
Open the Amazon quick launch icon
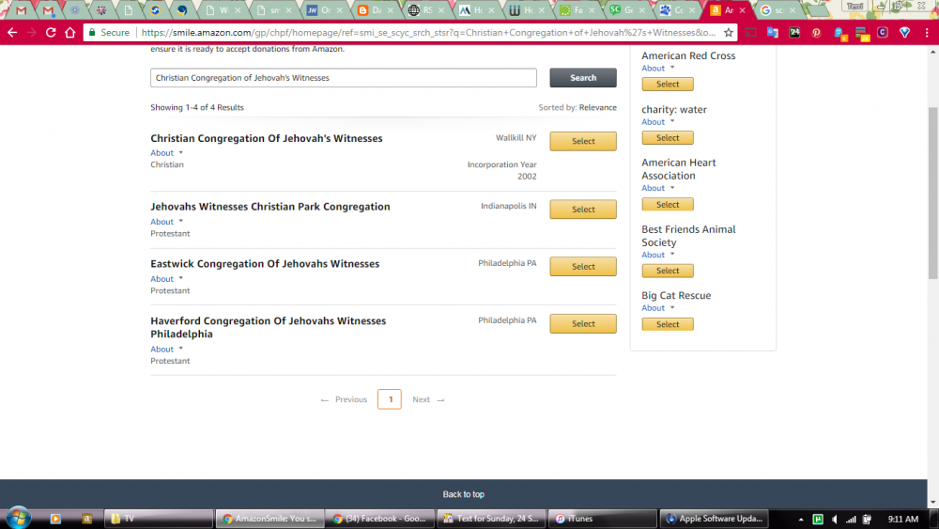pos(86,519)
